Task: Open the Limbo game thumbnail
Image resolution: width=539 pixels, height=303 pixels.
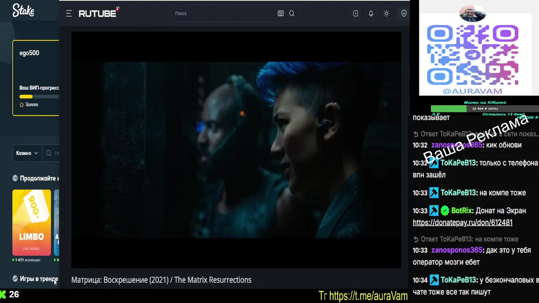Action: (32, 223)
